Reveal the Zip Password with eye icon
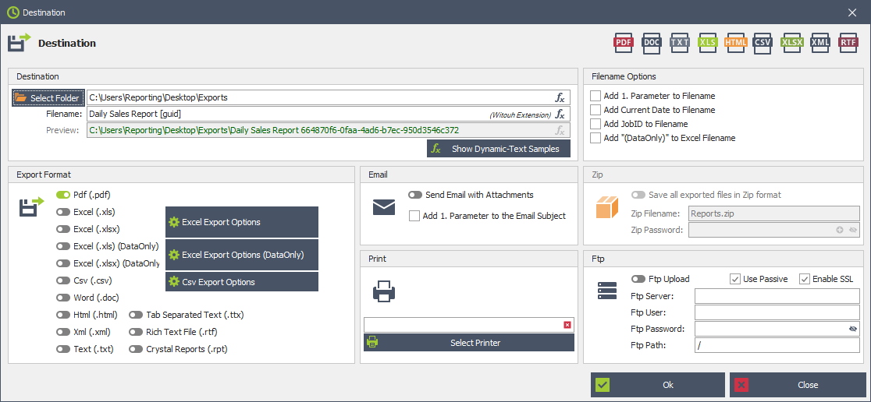Screen dimensions: 871x402 coord(853,230)
